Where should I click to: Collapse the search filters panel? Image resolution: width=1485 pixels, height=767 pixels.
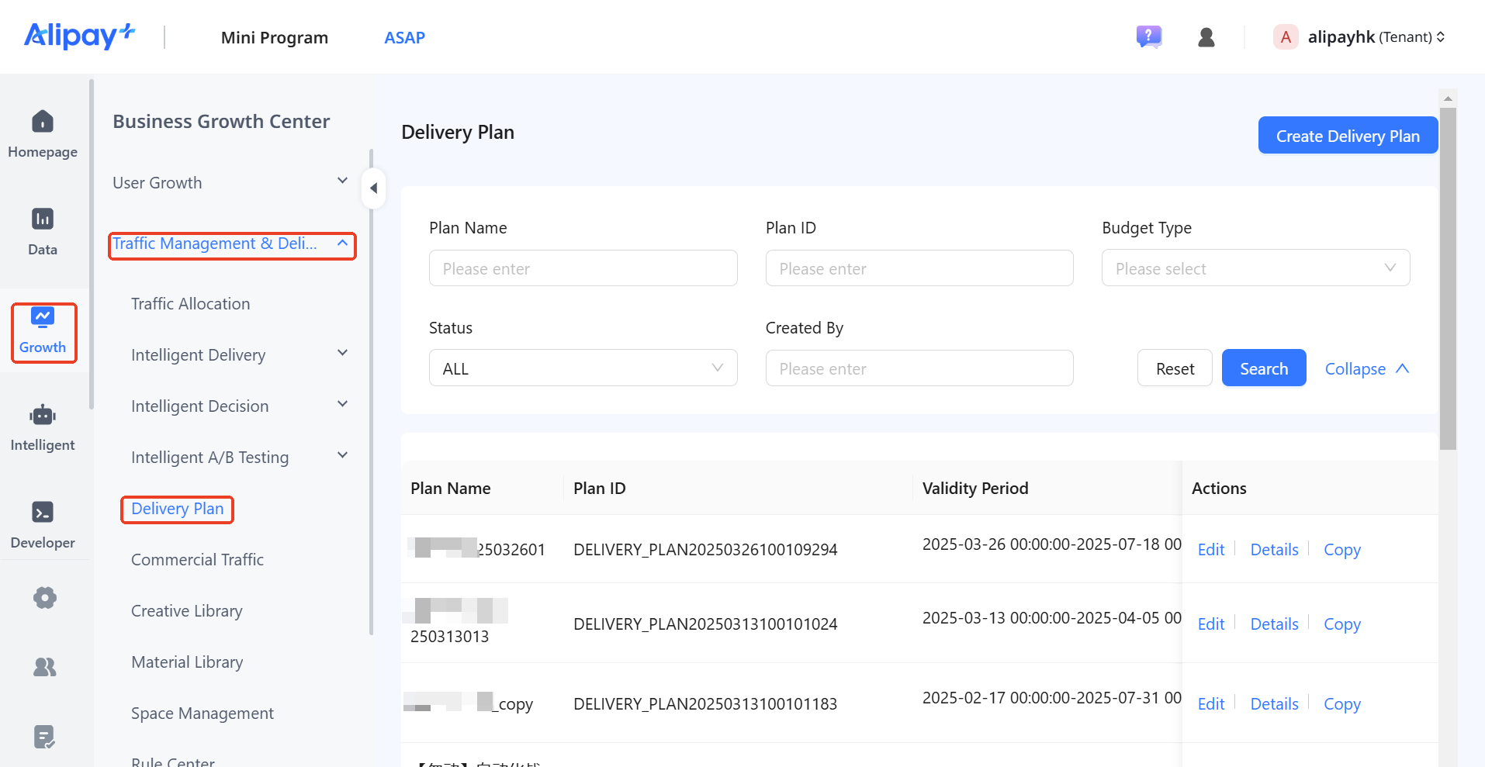[1366, 369]
